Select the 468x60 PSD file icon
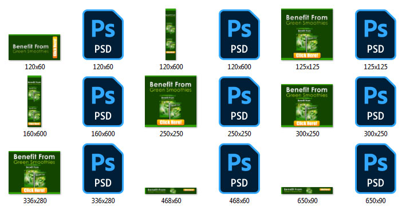 tap(239, 168)
